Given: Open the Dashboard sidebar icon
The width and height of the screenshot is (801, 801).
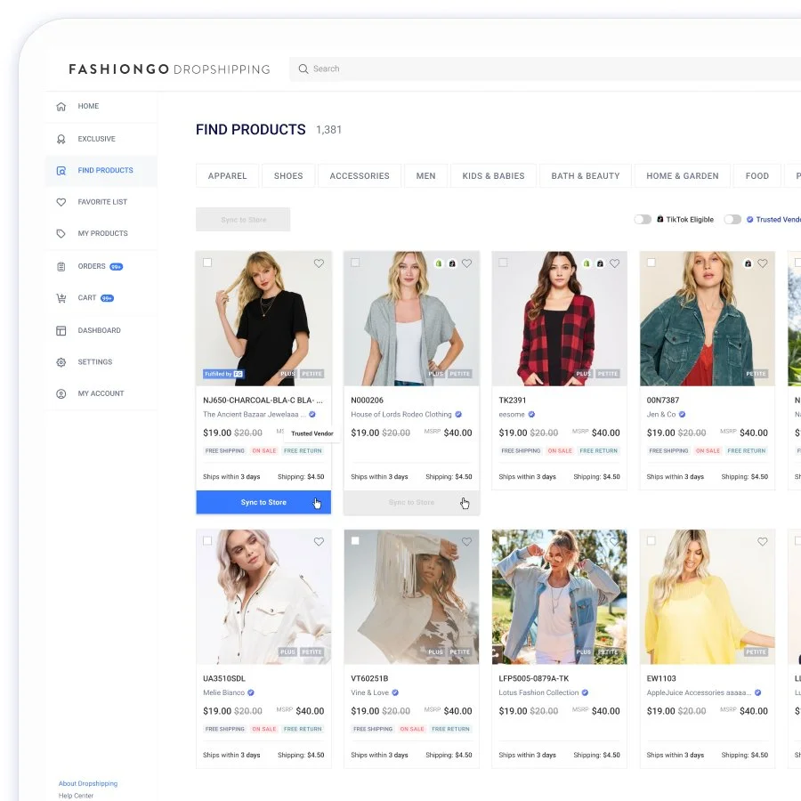Looking at the screenshot, I should pos(61,330).
